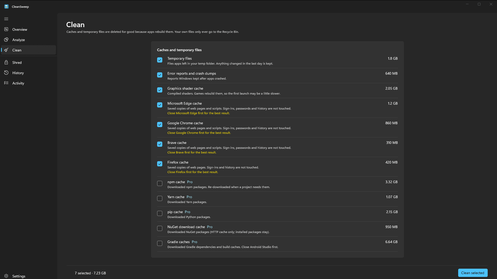Check the npm cache checkbox
Image resolution: width=497 pixels, height=279 pixels.
pyautogui.click(x=160, y=183)
